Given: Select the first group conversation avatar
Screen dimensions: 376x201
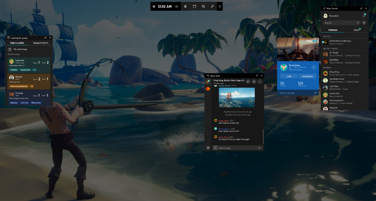Looking at the screenshot, I should click(x=208, y=82).
